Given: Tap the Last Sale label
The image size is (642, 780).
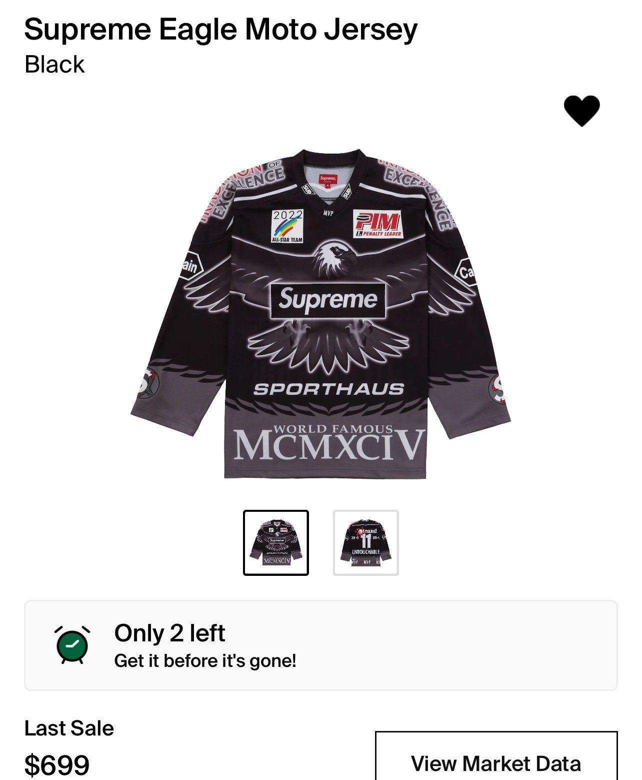Looking at the screenshot, I should [69, 728].
